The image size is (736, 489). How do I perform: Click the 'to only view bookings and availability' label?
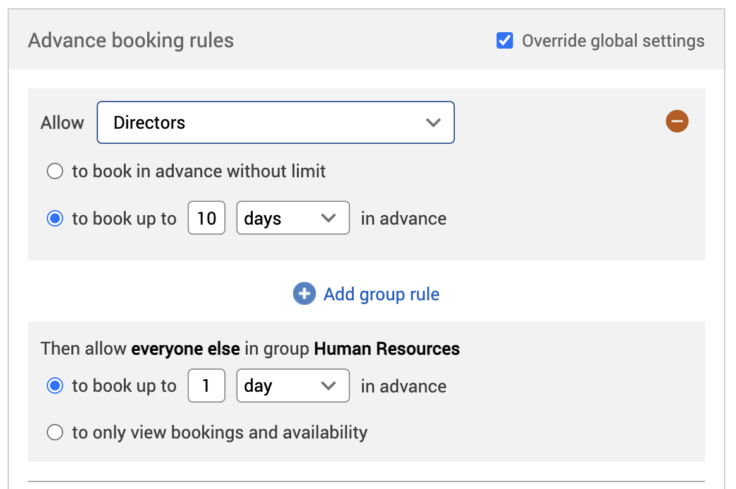[220, 432]
